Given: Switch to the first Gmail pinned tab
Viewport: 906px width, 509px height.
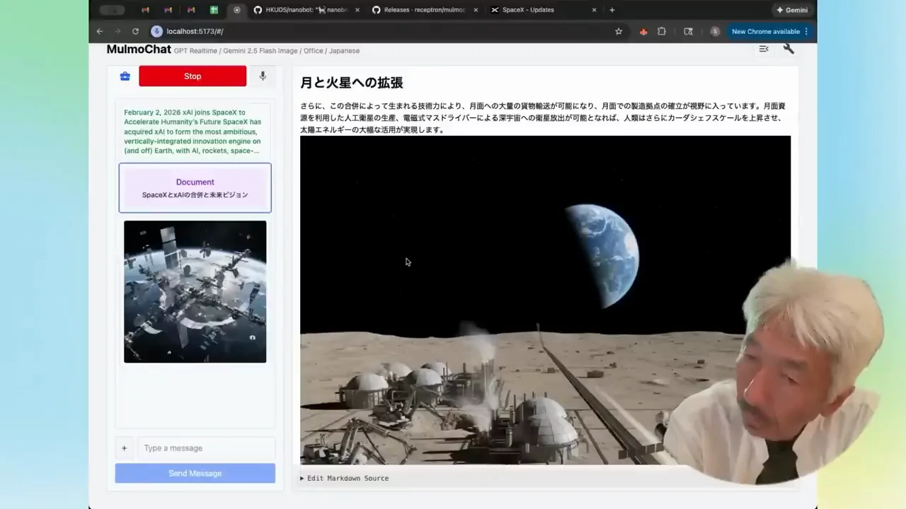Looking at the screenshot, I should tap(145, 10).
